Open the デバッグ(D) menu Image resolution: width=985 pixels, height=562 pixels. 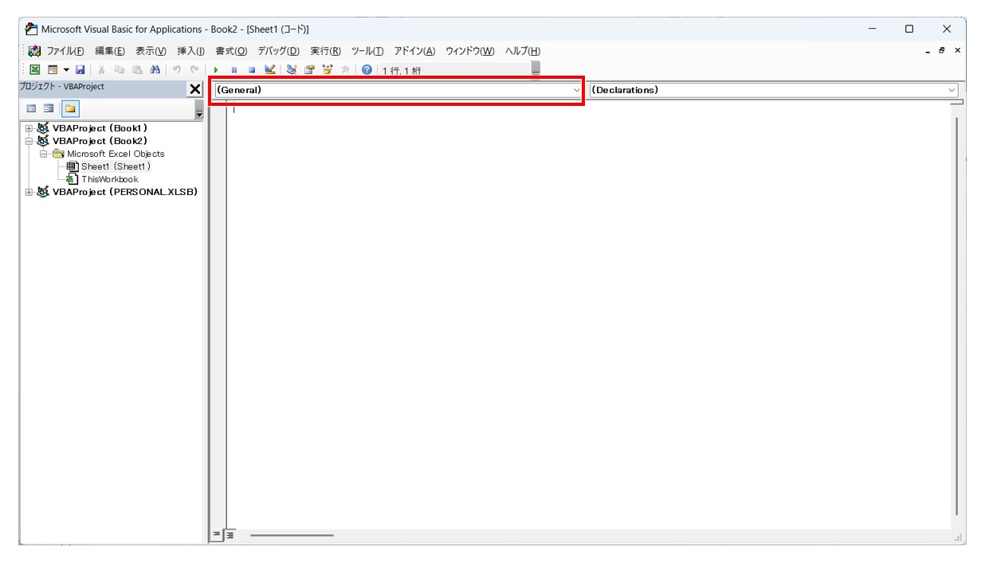pyautogui.click(x=278, y=51)
